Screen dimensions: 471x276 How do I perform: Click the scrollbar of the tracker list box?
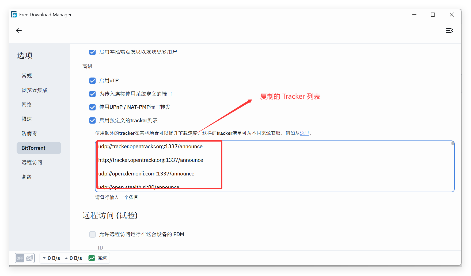coord(453,143)
